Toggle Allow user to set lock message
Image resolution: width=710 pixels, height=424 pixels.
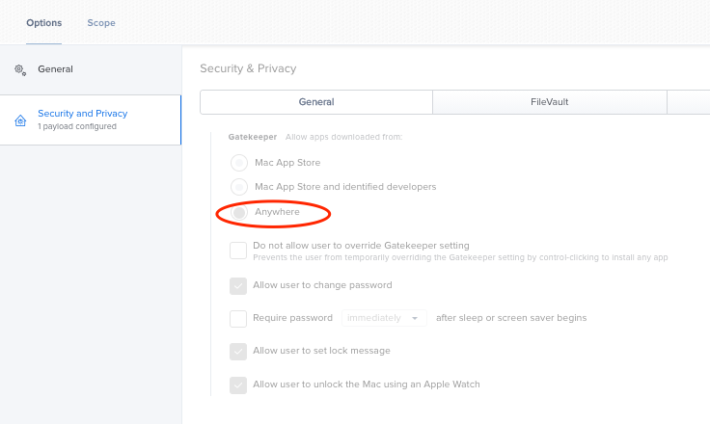click(x=238, y=352)
